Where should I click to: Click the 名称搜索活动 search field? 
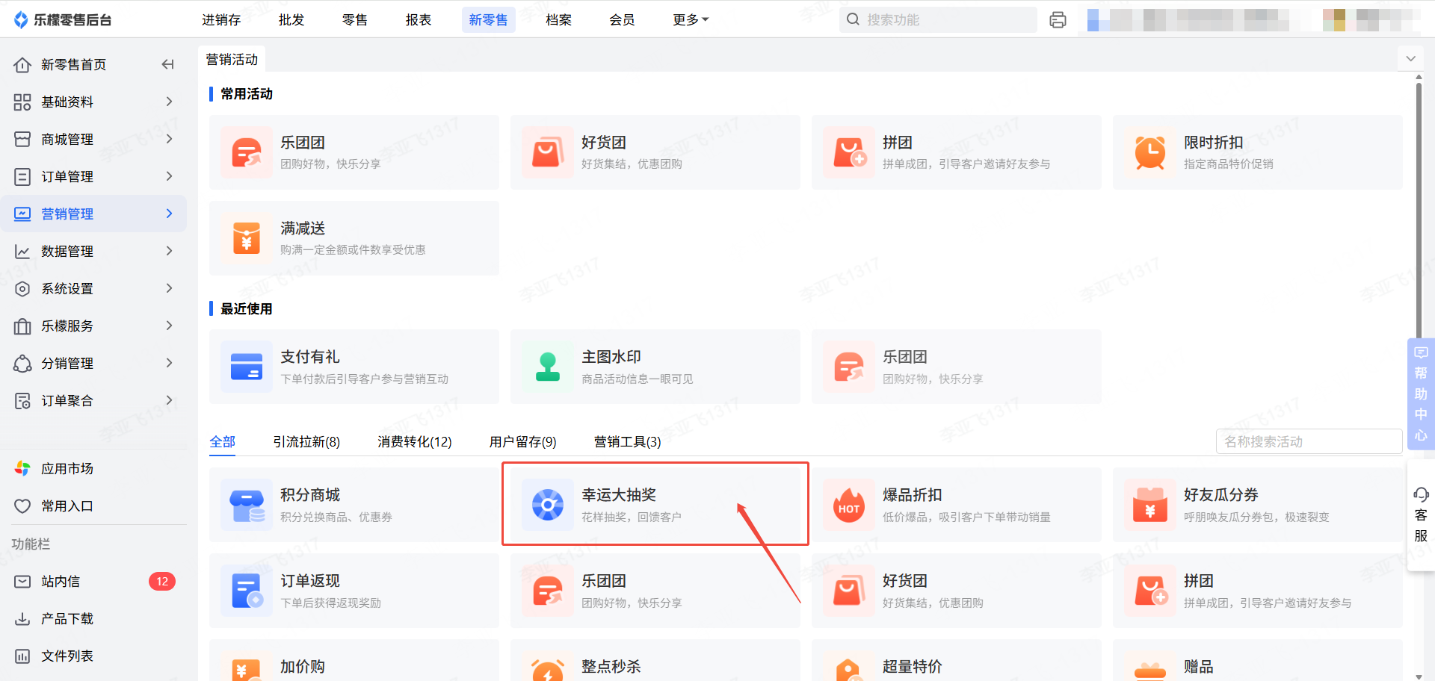1309,441
